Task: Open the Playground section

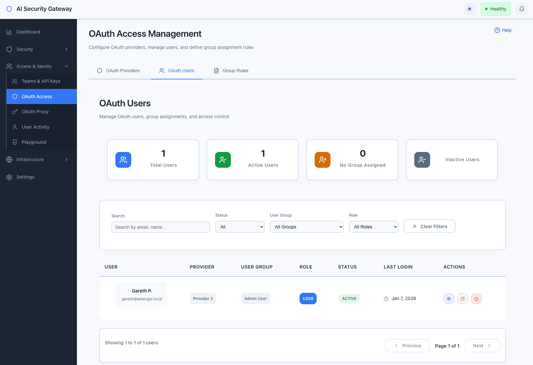Action: 34,142
